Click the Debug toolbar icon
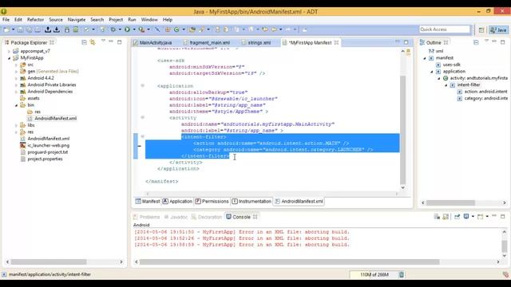 (113, 29)
